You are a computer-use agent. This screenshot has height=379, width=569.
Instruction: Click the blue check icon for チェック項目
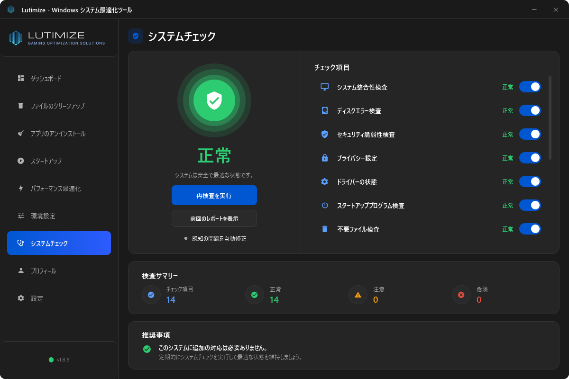(151, 295)
